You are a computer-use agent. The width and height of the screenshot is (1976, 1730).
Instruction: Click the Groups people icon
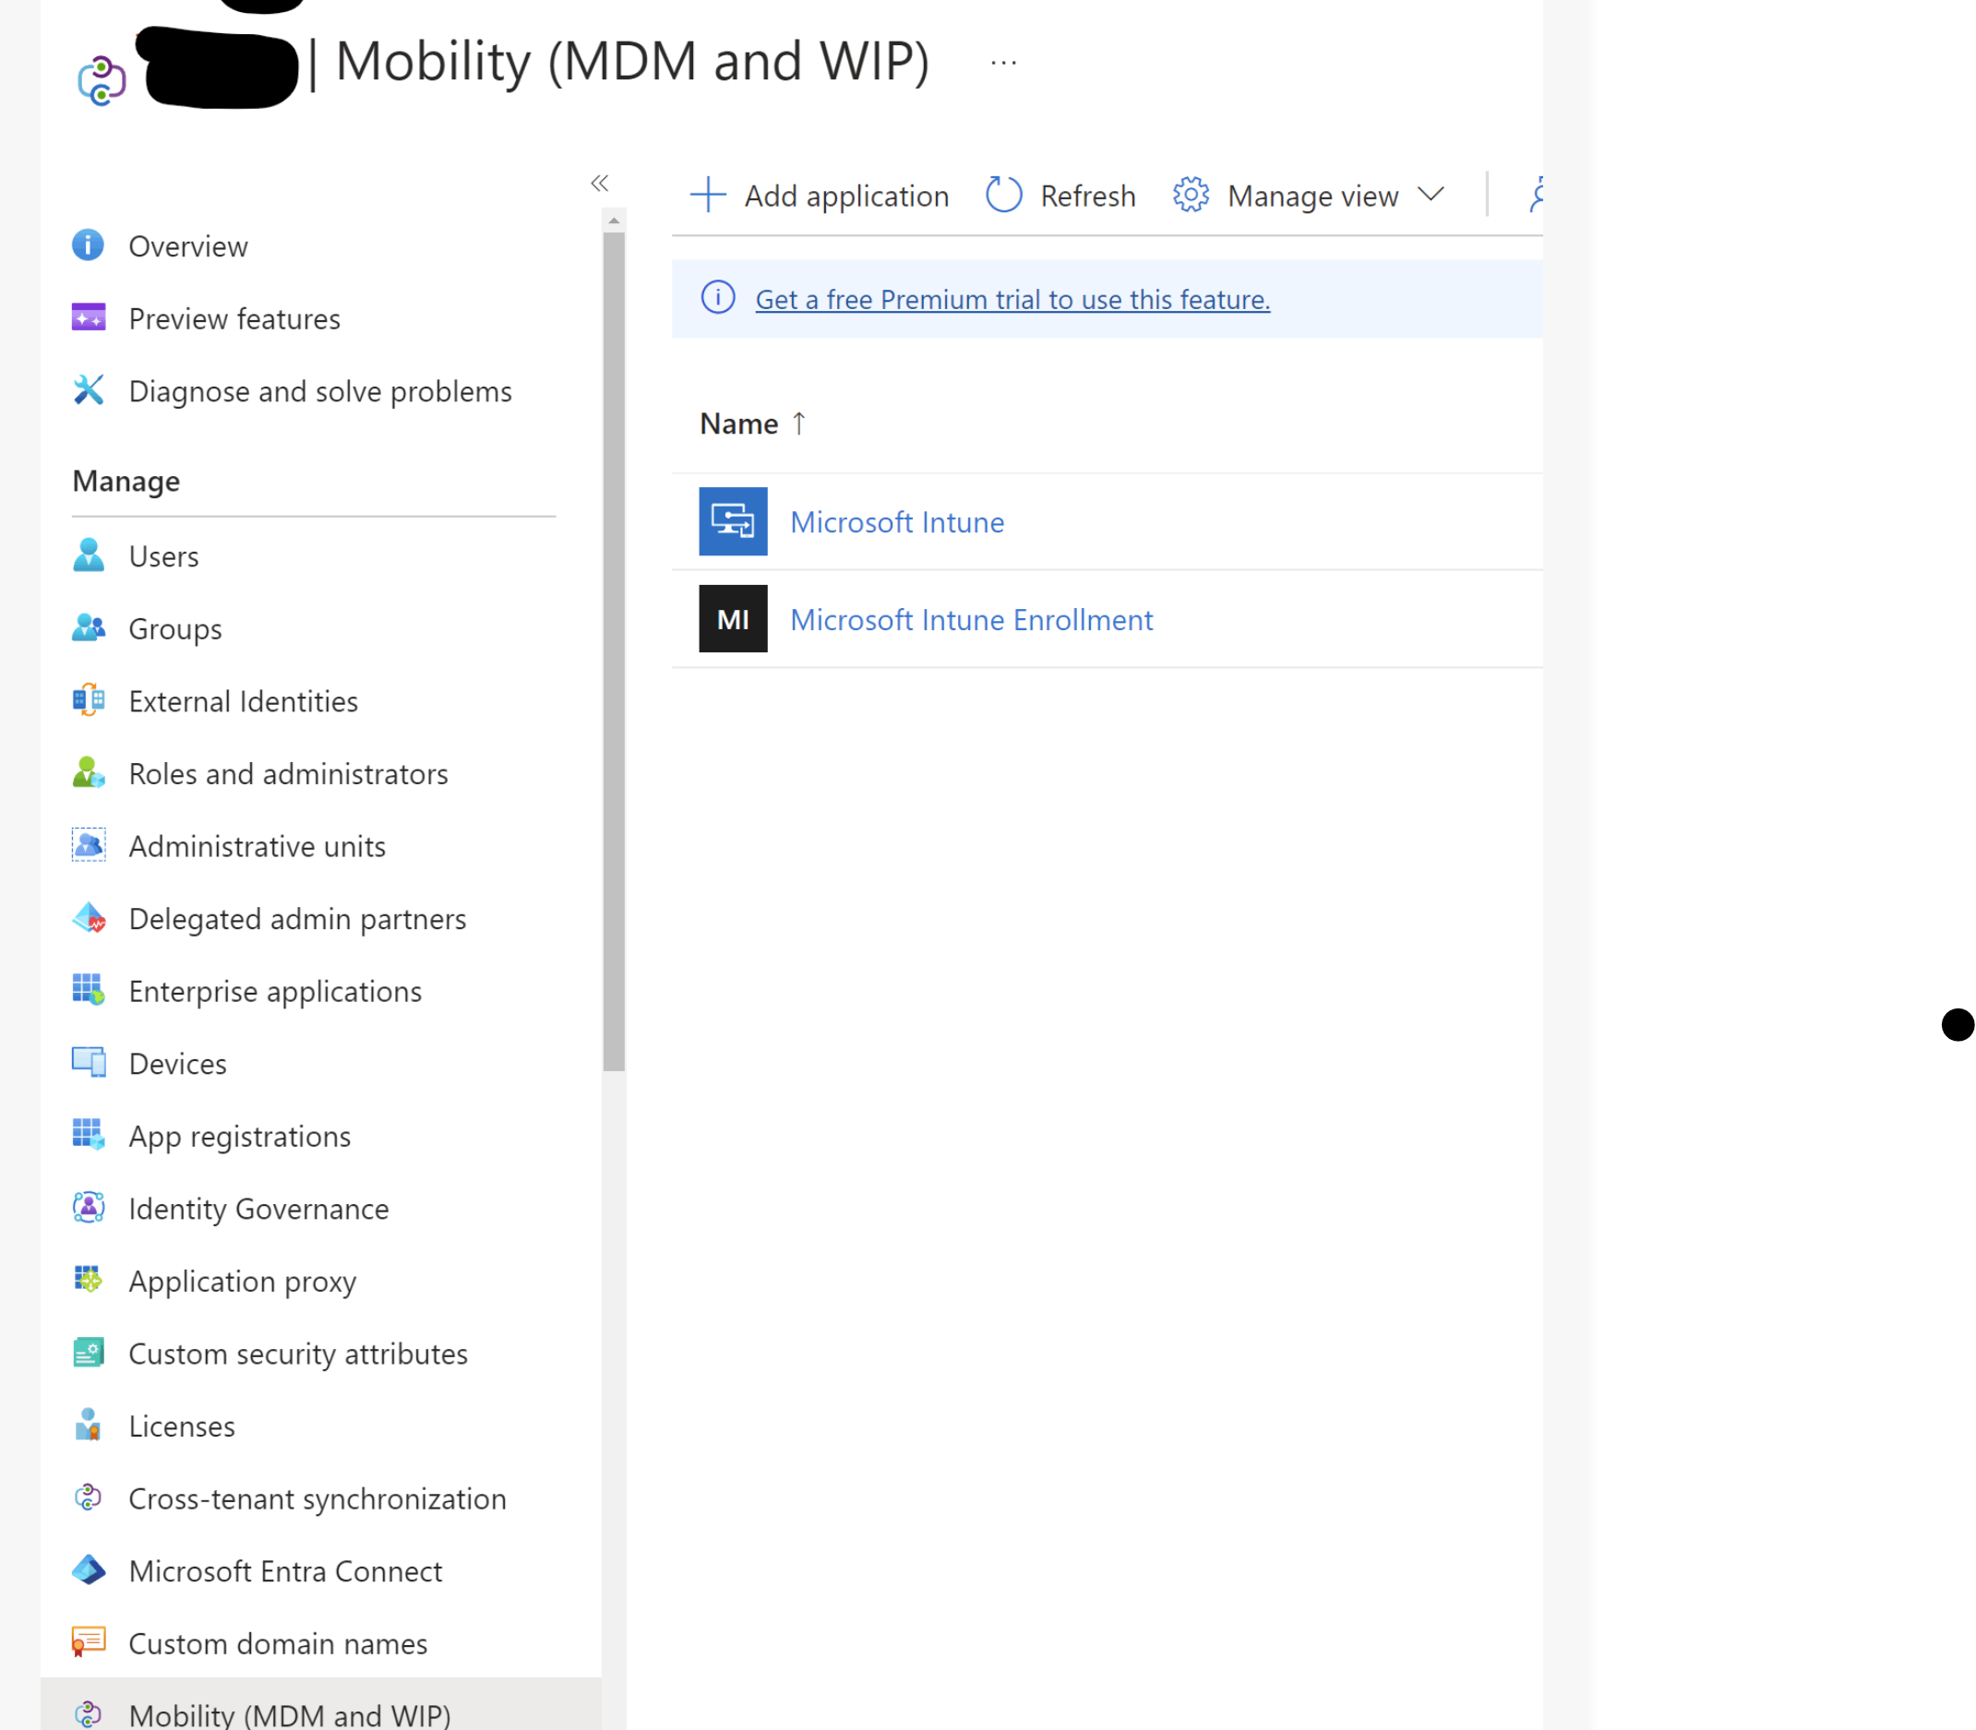[x=88, y=627]
